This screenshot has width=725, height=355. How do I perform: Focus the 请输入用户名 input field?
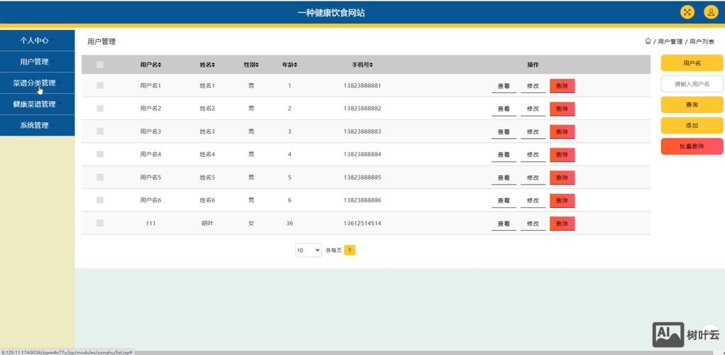tap(692, 84)
